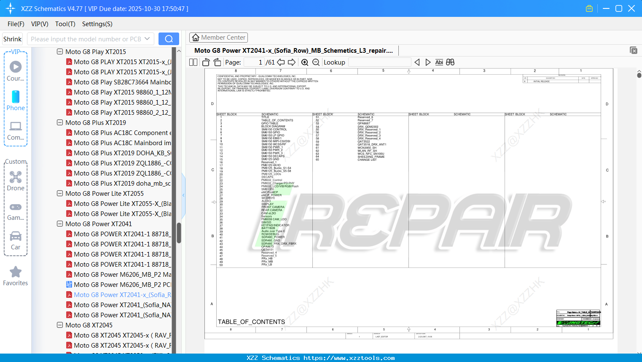Image resolution: width=642 pixels, height=362 pixels.
Task: Open the Member Center button
Action: tap(218, 38)
